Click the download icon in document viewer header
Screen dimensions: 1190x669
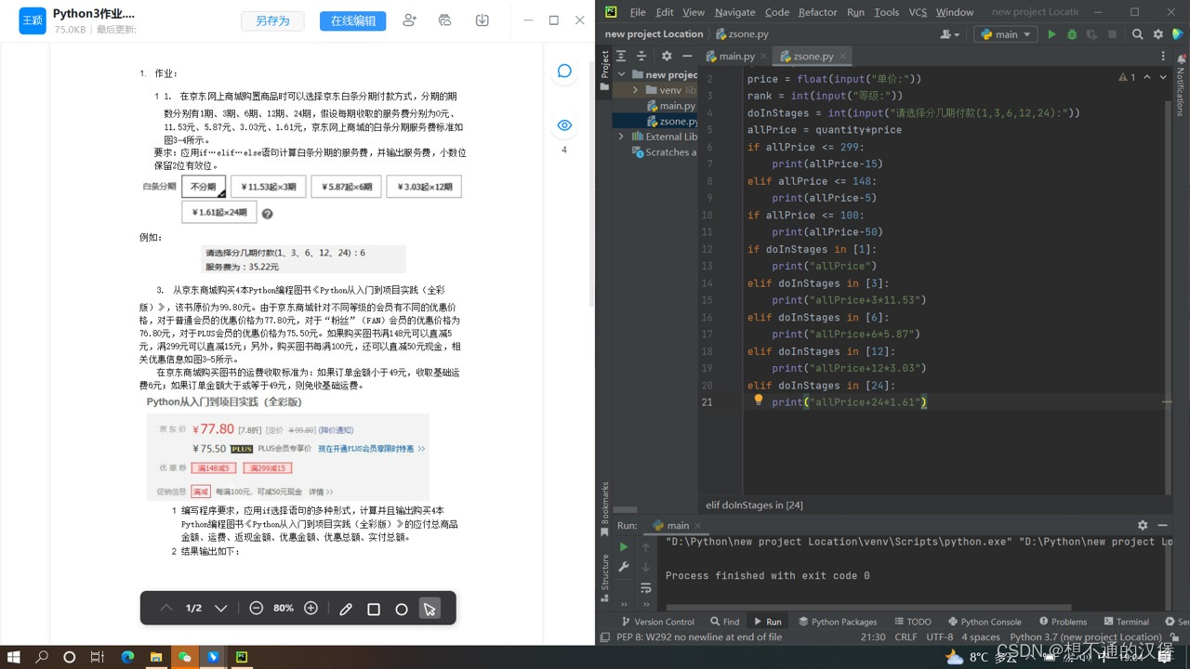(482, 20)
